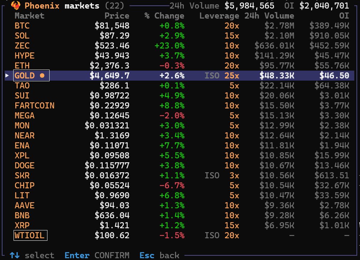Click the Market column header
360x260 pixels.
(29, 16)
